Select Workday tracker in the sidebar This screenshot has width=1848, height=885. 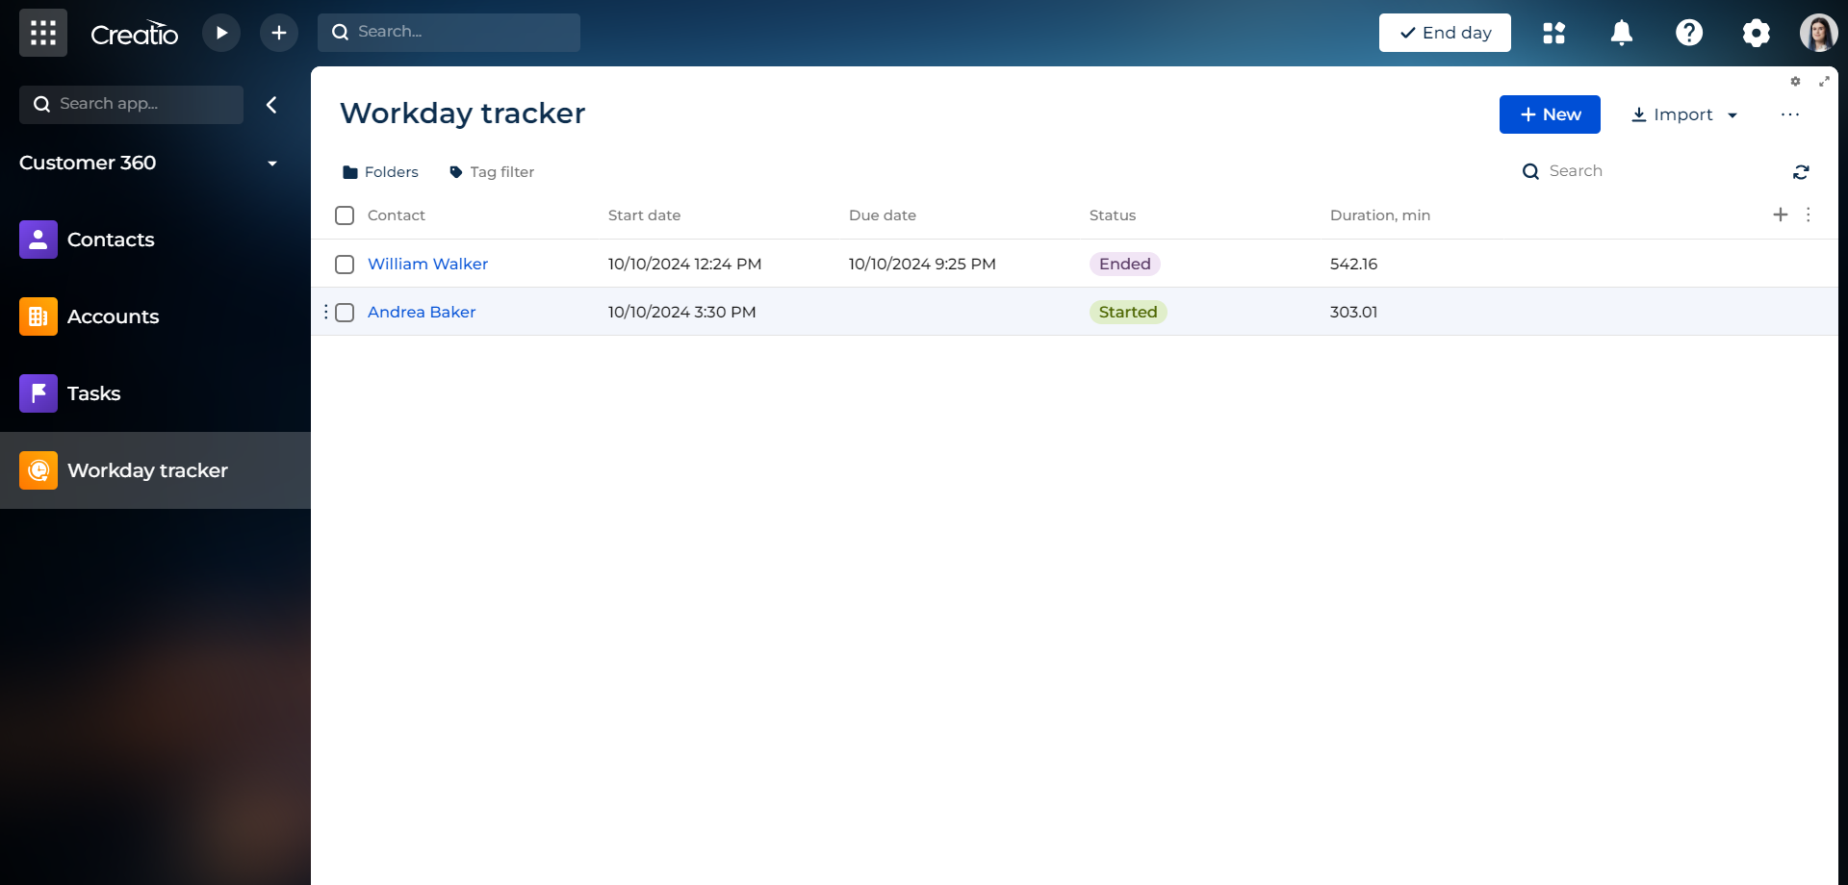pyautogui.click(x=155, y=470)
